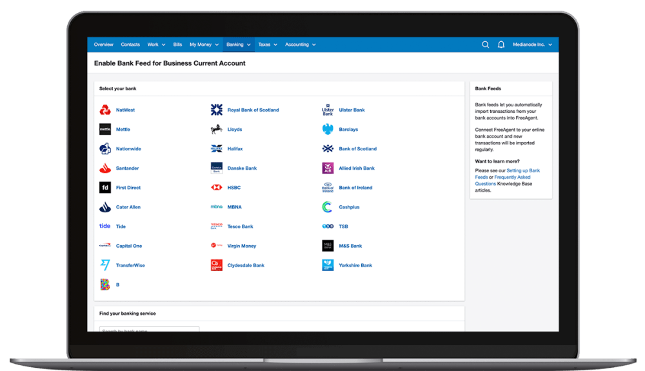Click the Virgin Money logo icon
645x371 pixels.
click(x=217, y=246)
